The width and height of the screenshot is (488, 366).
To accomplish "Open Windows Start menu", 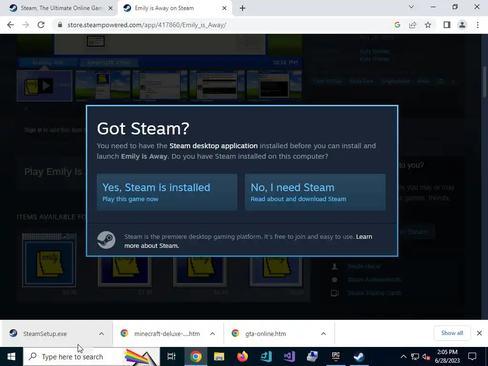I will pyautogui.click(x=11, y=356).
